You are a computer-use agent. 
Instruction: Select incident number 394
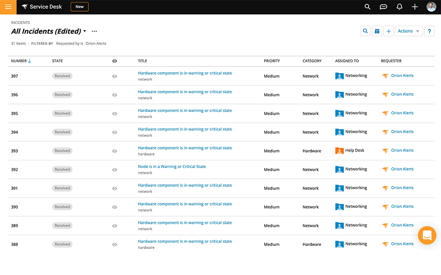pos(14,132)
